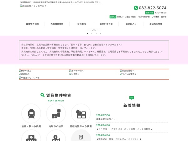Image resolution: width=188 pixels, height=141 pixels.
Task: Click the RENT SEARCH subtitle
Action: tap(56, 101)
